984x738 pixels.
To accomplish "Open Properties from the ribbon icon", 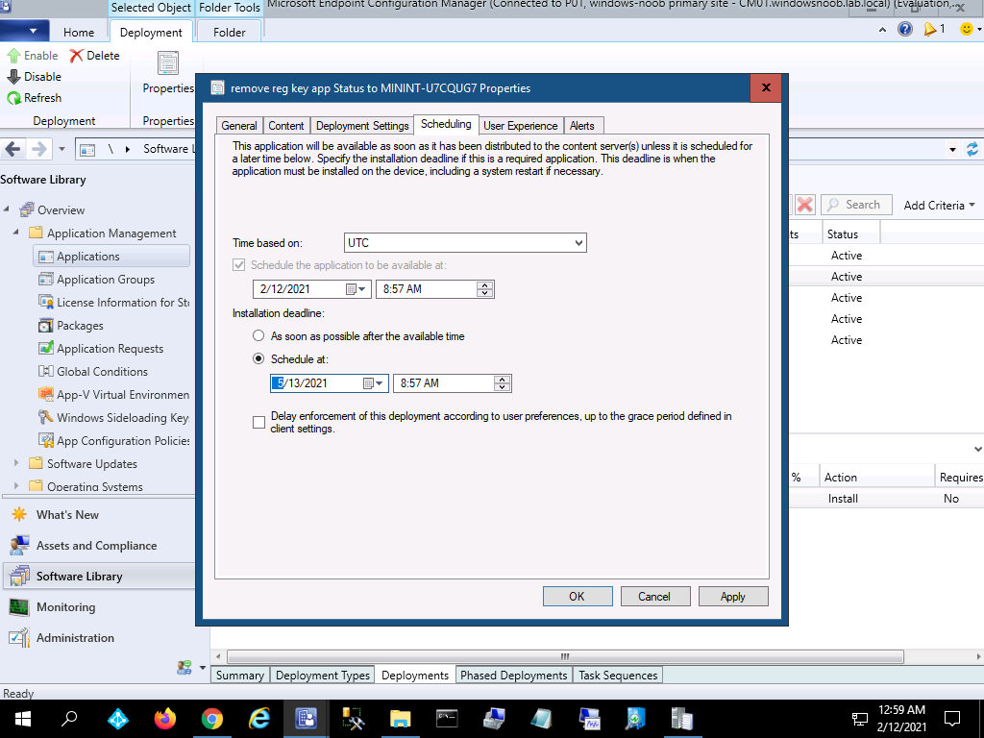I will (x=167, y=63).
